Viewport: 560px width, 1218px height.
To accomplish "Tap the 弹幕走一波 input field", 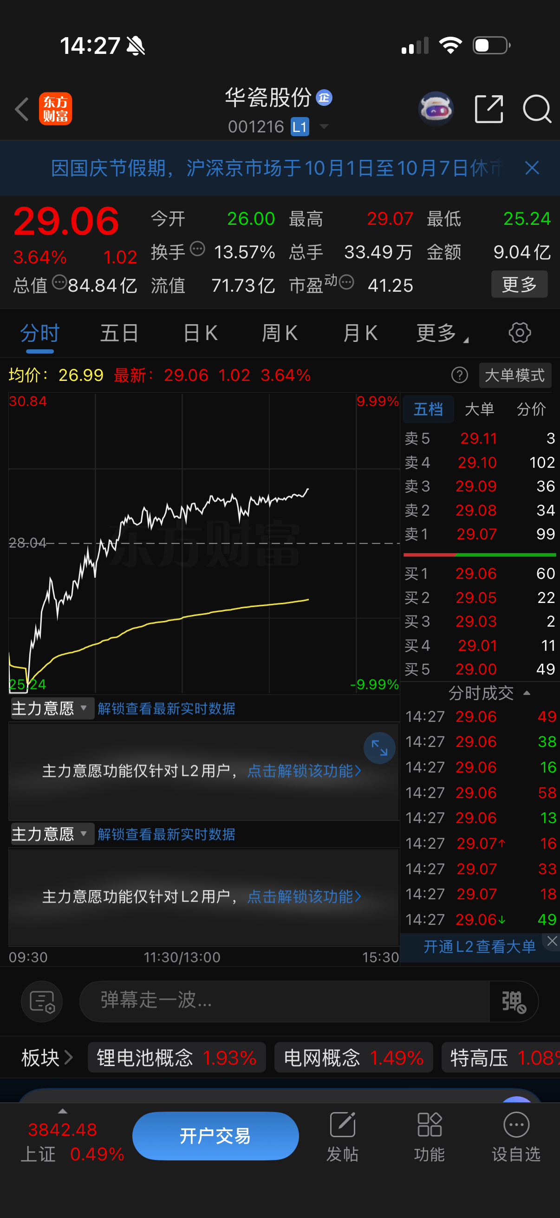I will (285, 1002).
